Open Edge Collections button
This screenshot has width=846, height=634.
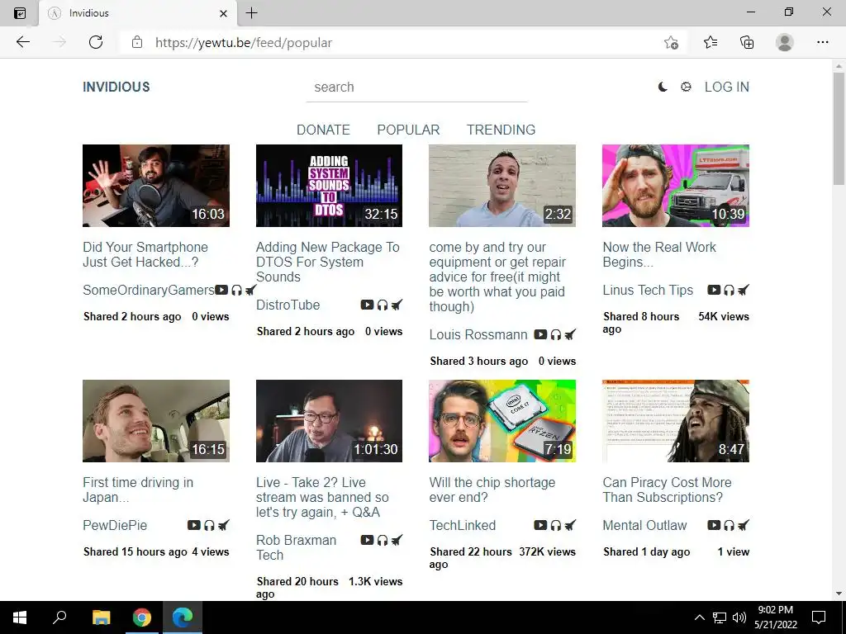(x=747, y=42)
